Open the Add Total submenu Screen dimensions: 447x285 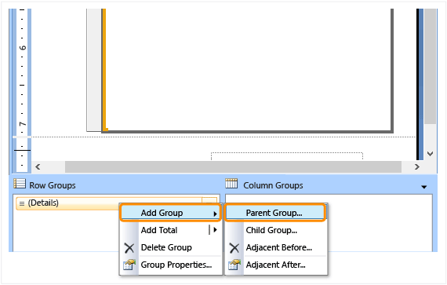point(170,230)
